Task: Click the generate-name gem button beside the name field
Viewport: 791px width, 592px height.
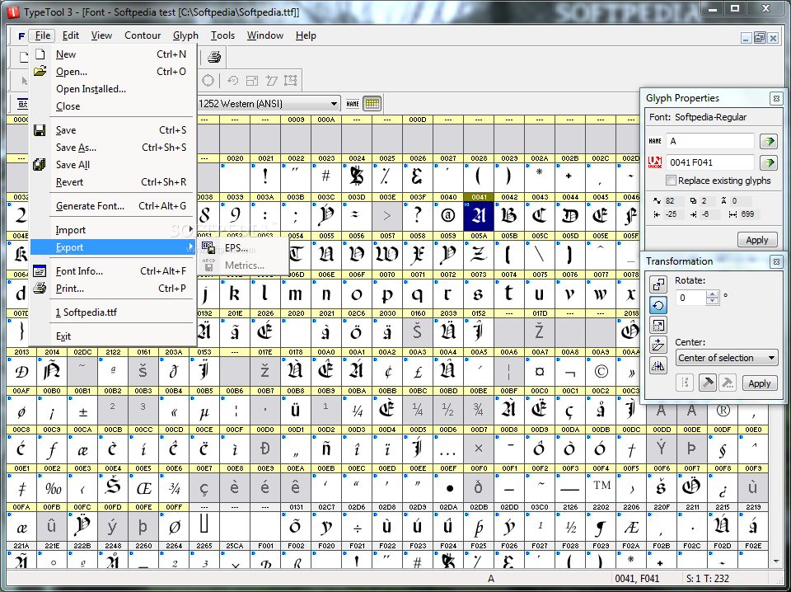Action: click(768, 142)
